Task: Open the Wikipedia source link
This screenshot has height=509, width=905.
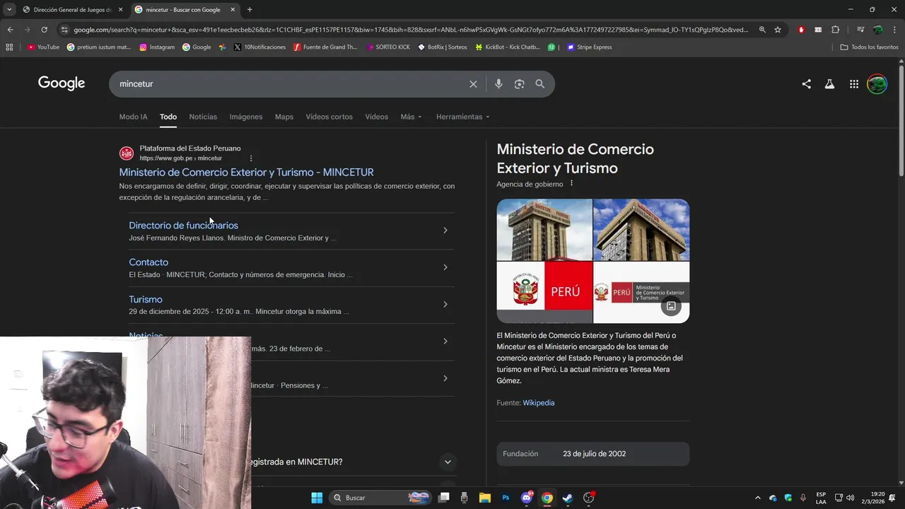Action: click(x=538, y=403)
